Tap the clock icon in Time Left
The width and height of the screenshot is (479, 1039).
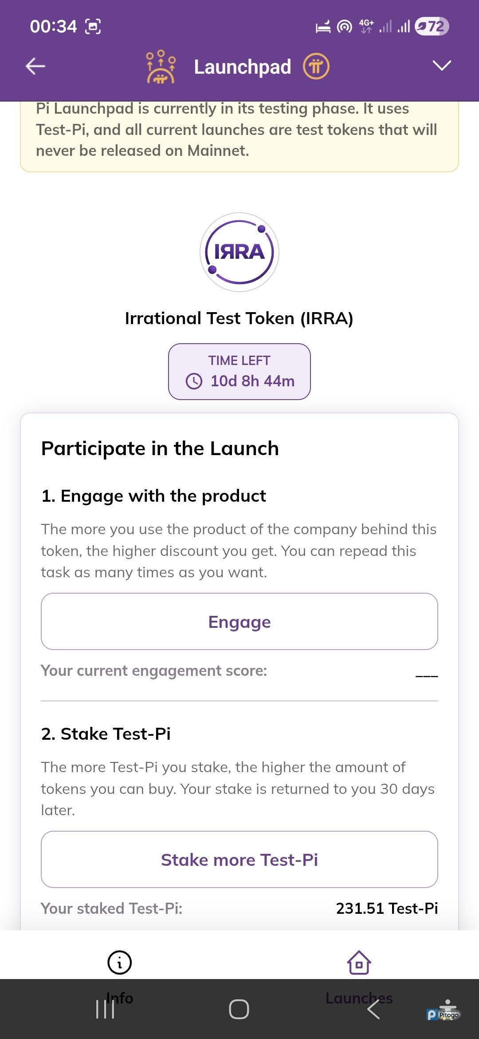pyautogui.click(x=194, y=381)
